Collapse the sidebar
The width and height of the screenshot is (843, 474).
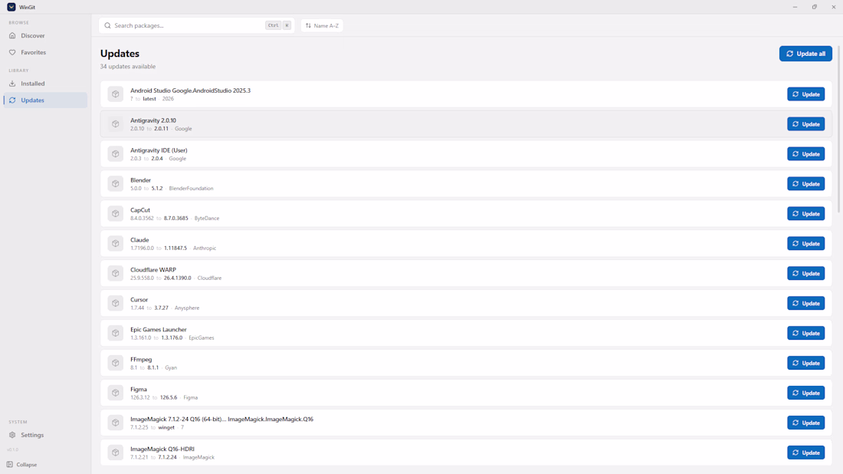(x=22, y=464)
